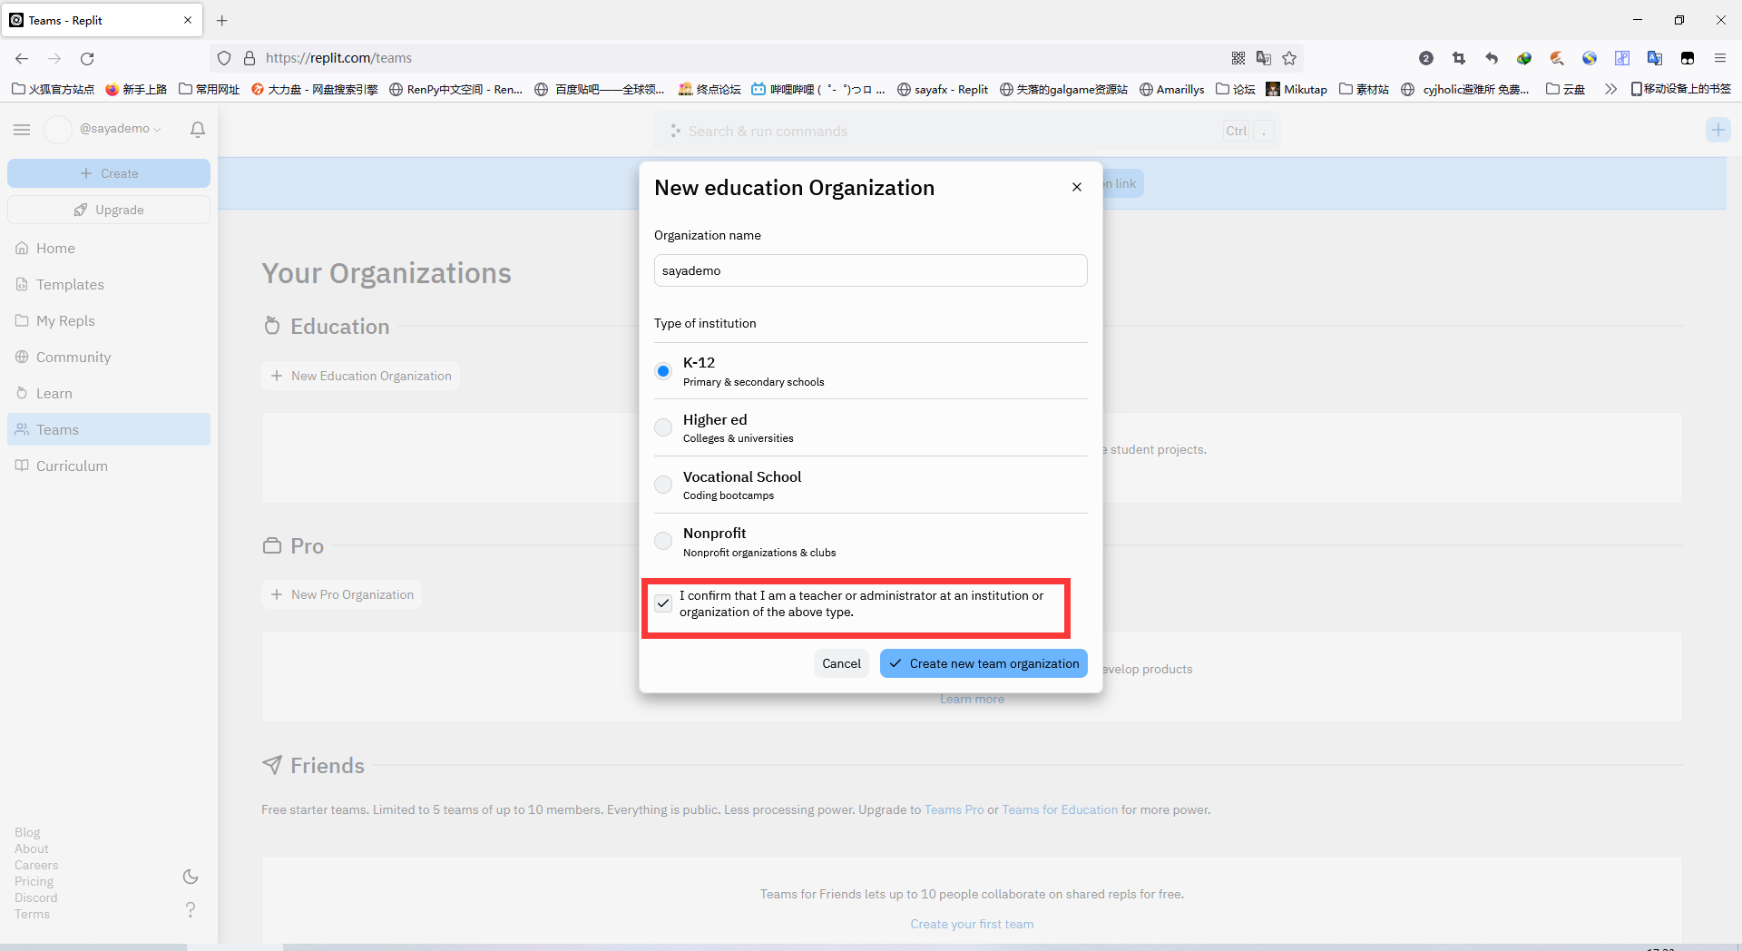This screenshot has height=951, width=1742.
Task: Click the browser back arrow
Action: coord(22,58)
